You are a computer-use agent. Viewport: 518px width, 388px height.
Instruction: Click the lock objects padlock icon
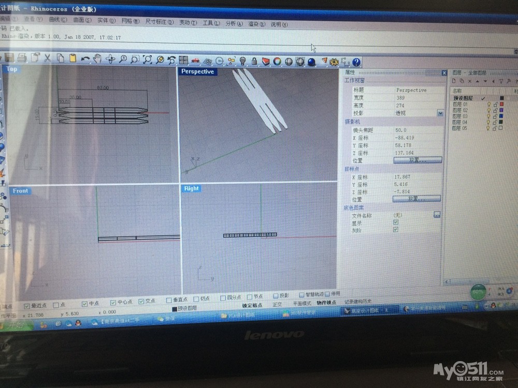254,61
